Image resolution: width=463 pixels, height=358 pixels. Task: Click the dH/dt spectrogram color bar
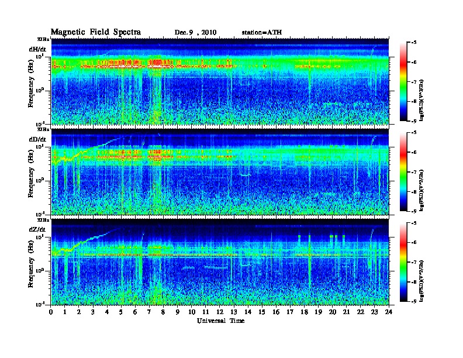tap(403, 82)
